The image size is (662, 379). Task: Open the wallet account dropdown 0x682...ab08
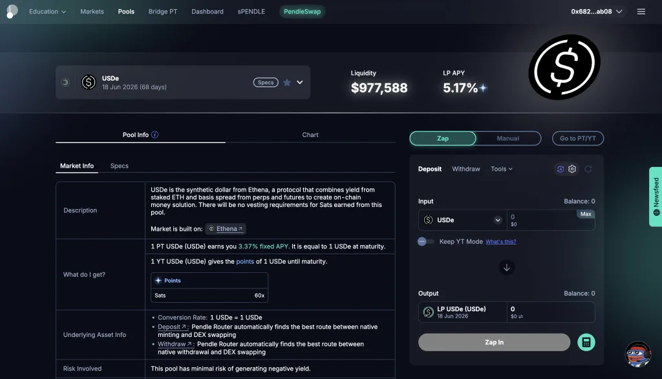pyautogui.click(x=597, y=12)
